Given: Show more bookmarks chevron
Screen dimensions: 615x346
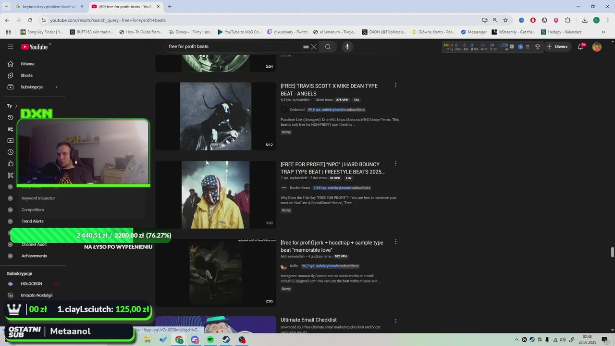Looking at the screenshot, I should coord(603,32).
